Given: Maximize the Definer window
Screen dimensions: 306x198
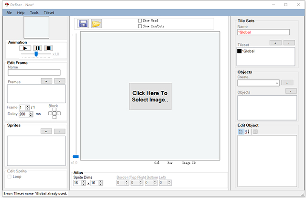Looking at the screenshot, I should [286, 5].
